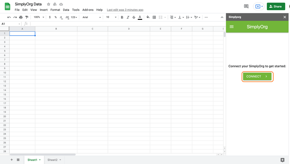Click the redo icon in toolbar

point(15,17)
